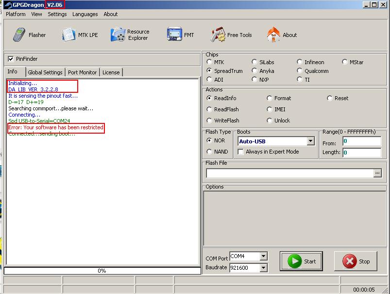Browse for flash file with ellipsis button
The image size is (390, 294).
coord(377,173)
